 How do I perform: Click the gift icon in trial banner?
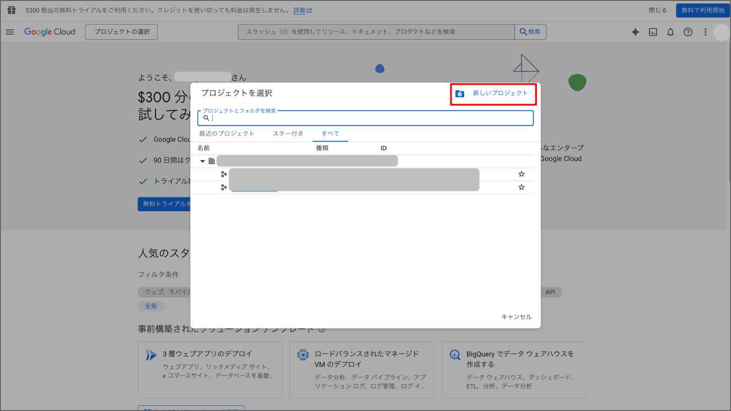(x=11, y=10)
